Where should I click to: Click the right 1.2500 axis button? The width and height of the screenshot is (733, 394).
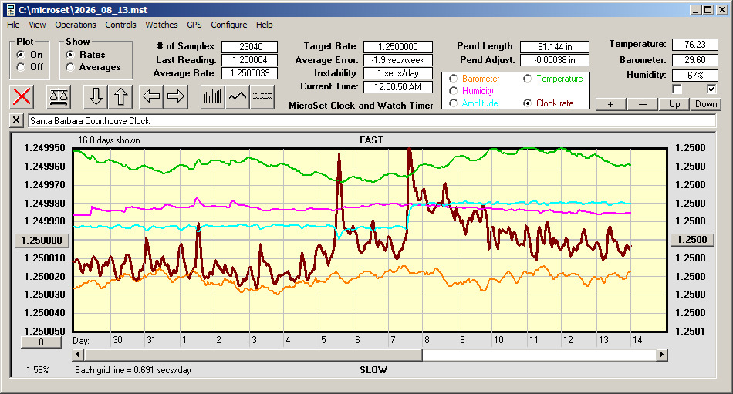[692, 240]
